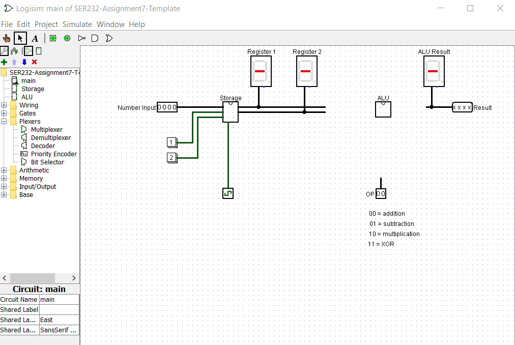This screenshot has width=515, height=345.
Task: Toggle the OP input bits
Action: [380, 194]
